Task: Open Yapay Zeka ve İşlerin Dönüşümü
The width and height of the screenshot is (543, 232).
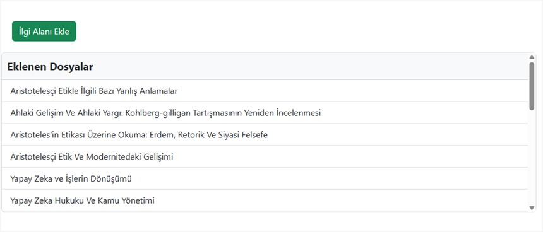Action: tap(265, 178)
